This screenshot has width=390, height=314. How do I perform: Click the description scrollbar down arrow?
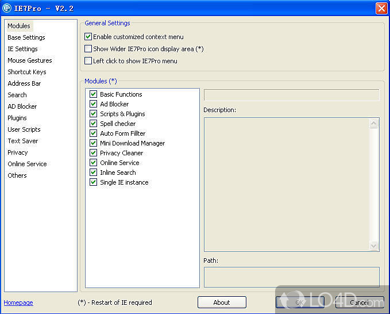(374, 246)
